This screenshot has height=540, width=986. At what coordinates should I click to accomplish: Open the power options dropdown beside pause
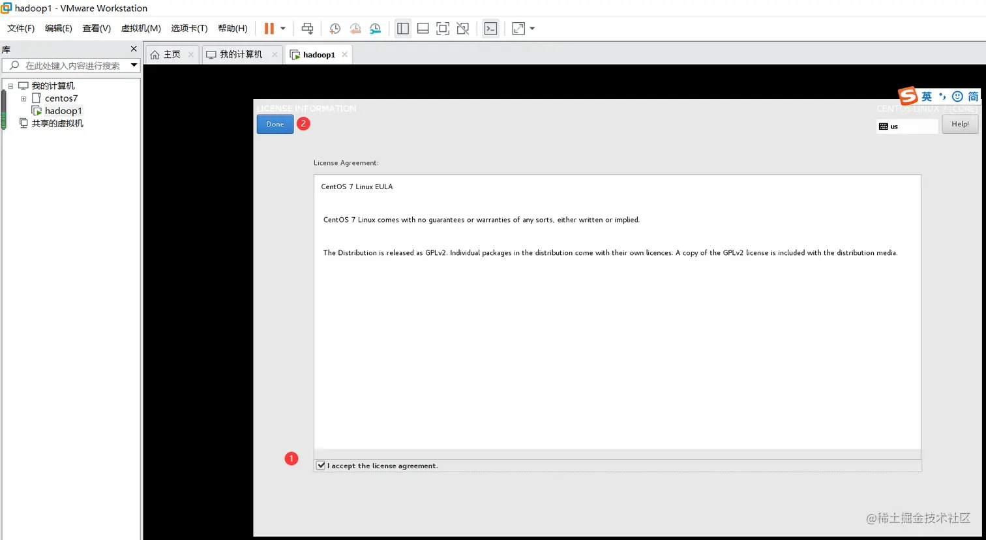tap(283, 29)
